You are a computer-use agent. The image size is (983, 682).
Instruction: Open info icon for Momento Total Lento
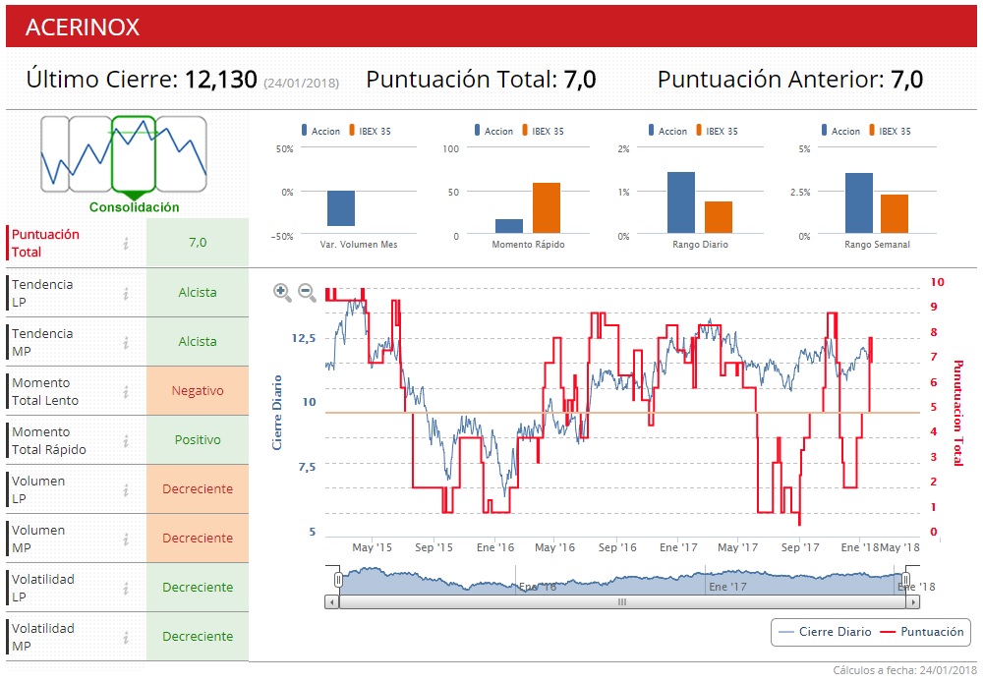pyautogui.click(x=126, y=391)
